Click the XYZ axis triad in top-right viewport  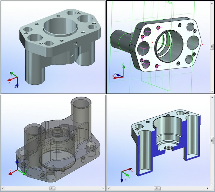coord(120,72)
